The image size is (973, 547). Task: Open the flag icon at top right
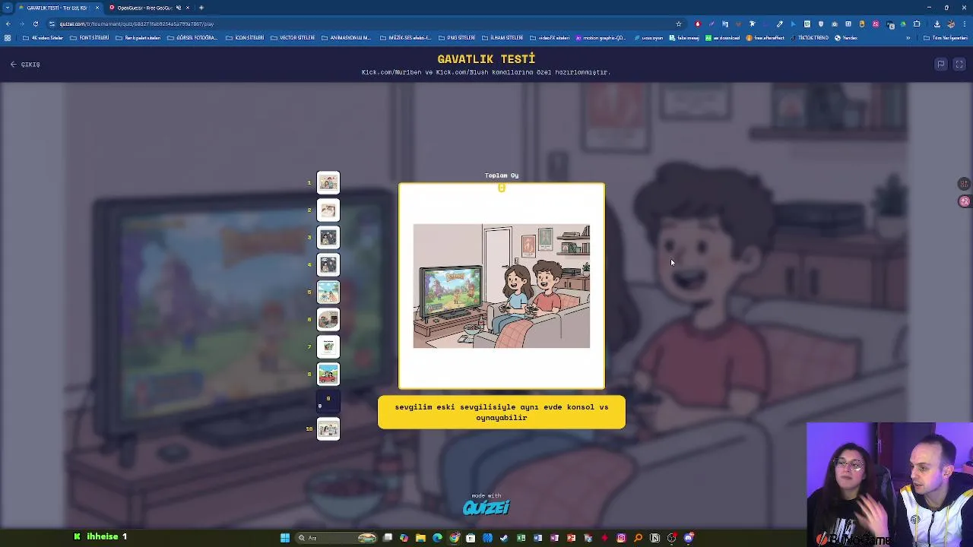(940, 65)
